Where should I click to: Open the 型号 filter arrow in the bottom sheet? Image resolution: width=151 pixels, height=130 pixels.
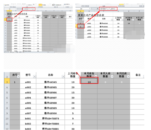(35, 77)
